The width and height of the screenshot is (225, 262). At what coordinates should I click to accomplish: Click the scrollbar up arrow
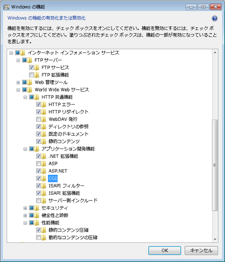(x=215, y=52)
